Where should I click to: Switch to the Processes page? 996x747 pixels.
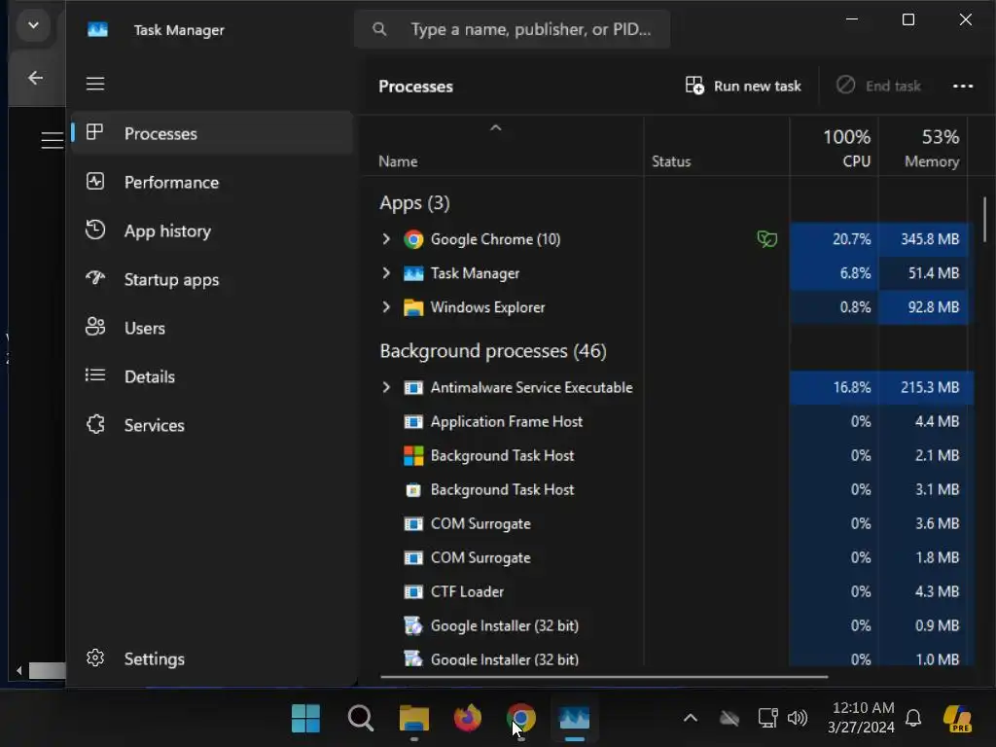[213, 133]
